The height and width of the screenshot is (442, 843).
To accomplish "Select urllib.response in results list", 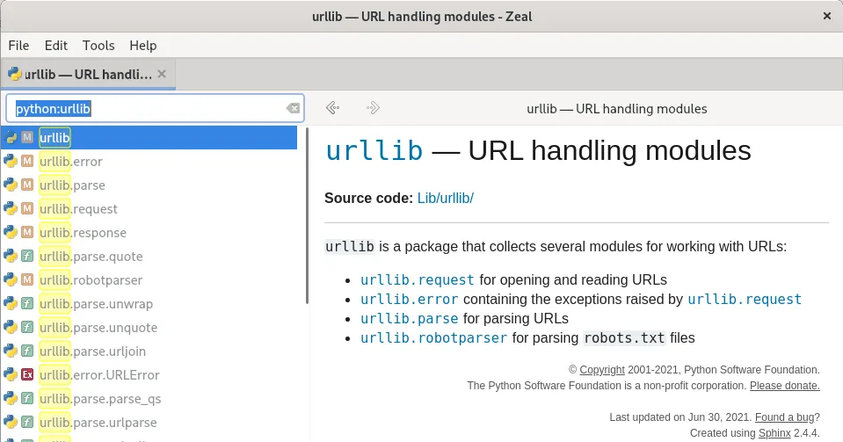I will (x=149, y=232).
